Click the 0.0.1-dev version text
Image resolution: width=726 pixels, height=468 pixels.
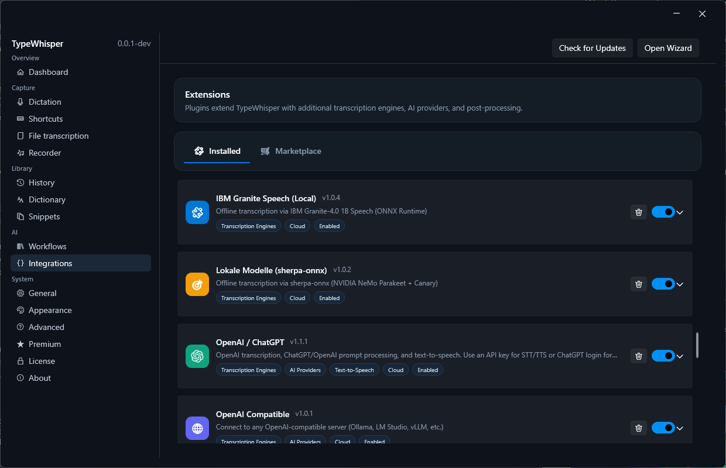click(134, 44)
